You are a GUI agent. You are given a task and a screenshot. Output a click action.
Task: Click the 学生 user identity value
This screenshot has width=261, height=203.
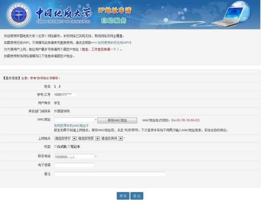(57, 103)
